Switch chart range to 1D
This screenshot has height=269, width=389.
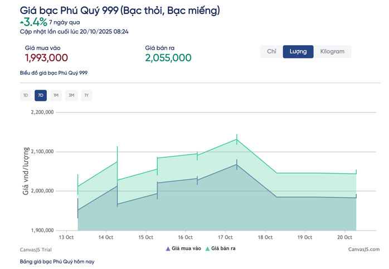pos(25,95)
